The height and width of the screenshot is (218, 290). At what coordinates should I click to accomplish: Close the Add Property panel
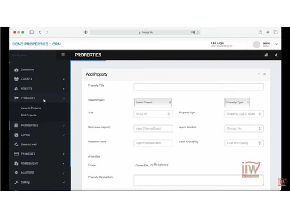click(x=264, y=74)
